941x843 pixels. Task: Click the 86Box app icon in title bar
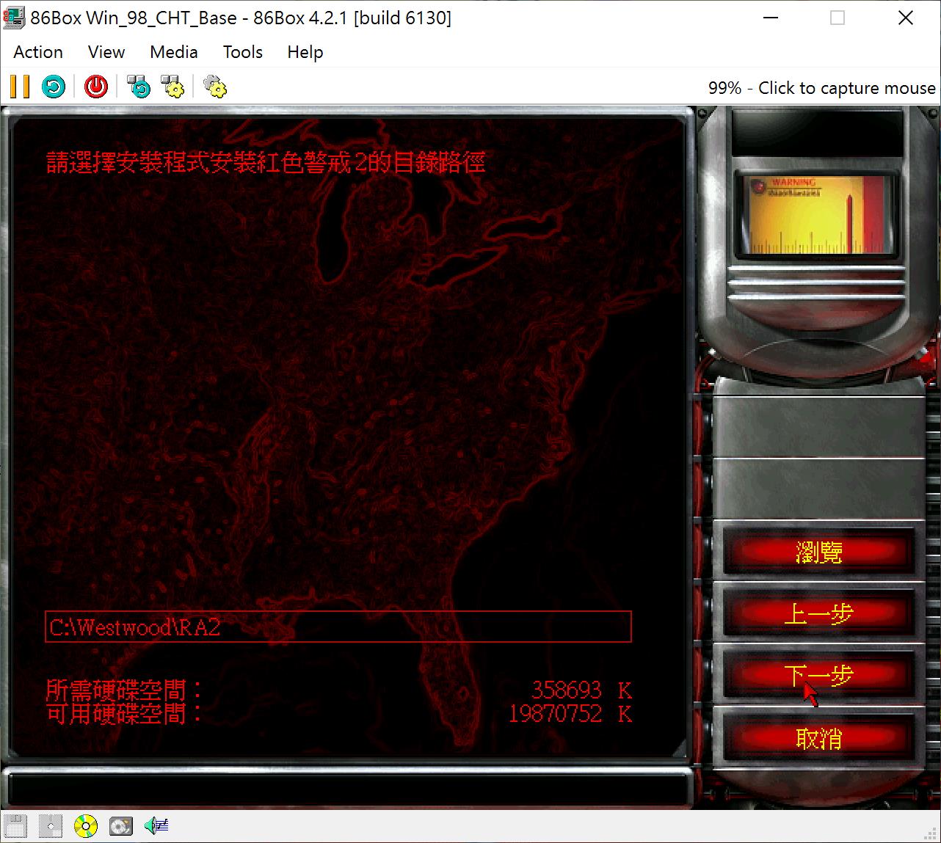14,18
